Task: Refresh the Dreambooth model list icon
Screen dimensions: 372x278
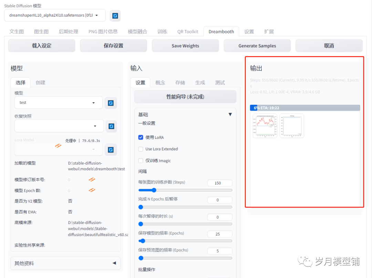Action: pyautogui.click(x=111, y=103)
